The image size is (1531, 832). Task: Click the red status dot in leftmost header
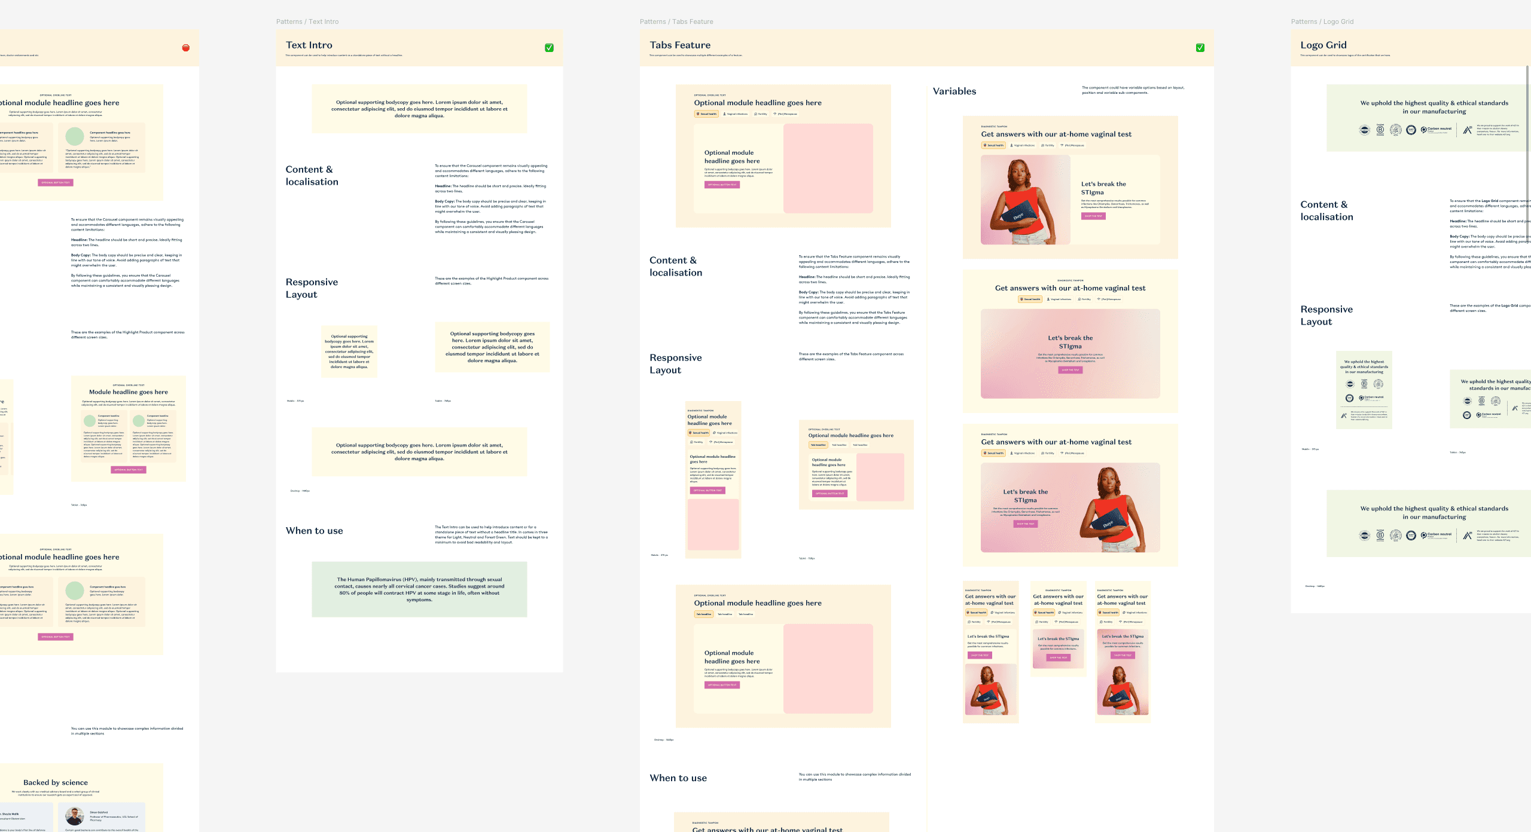pos(186,48)
